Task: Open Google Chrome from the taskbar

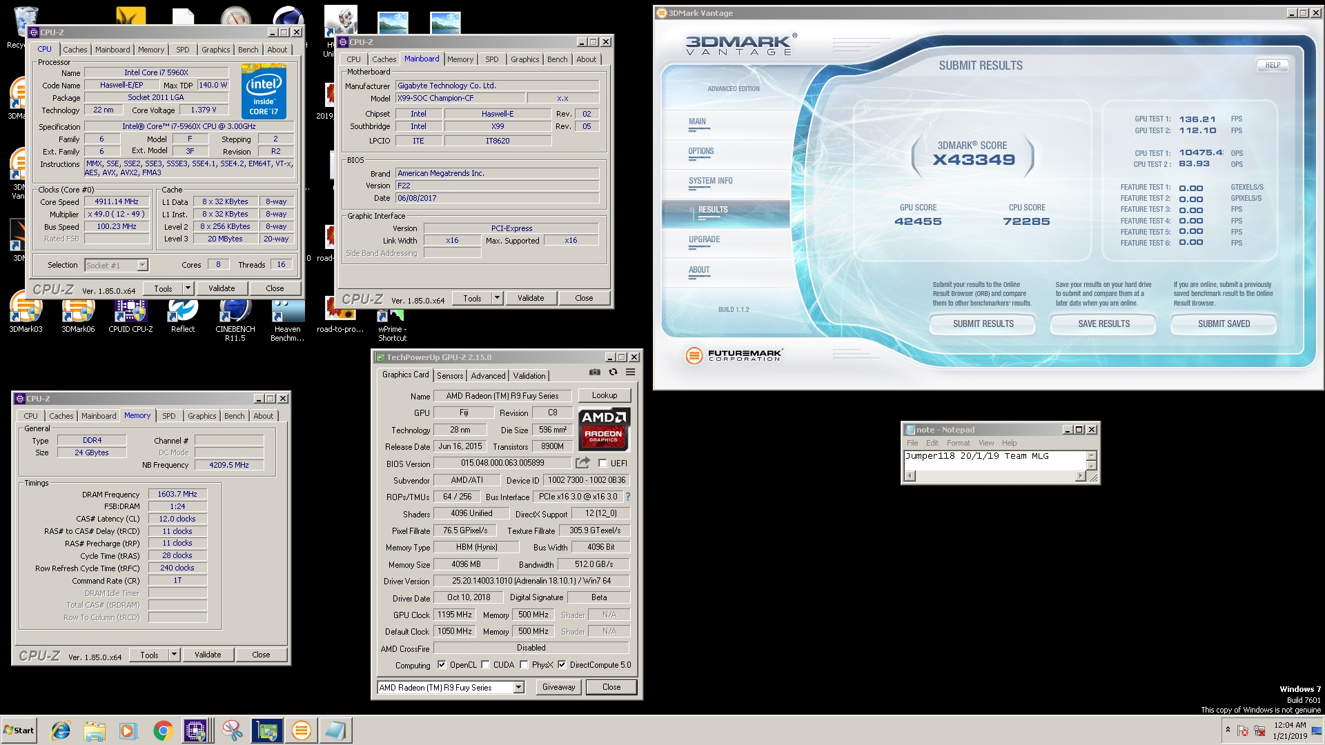Action: 163,731
